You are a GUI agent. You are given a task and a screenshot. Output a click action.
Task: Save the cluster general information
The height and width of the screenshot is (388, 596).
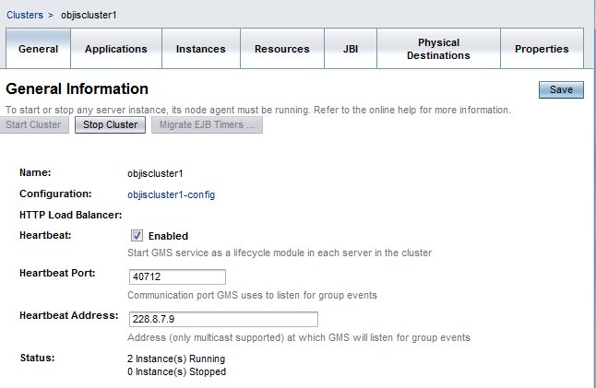561,89
